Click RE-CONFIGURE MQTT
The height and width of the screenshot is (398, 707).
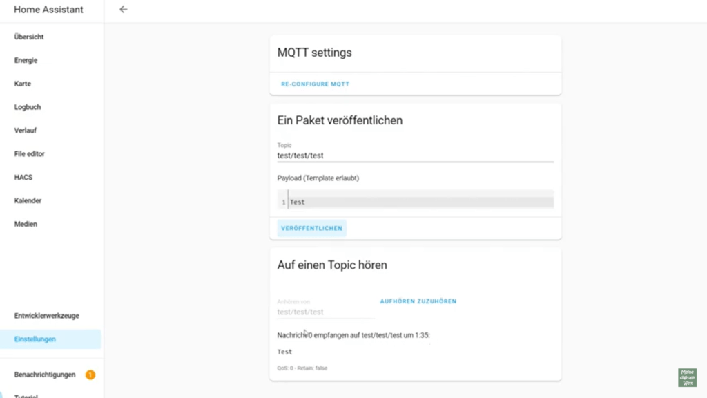click(x=315, y=84)
